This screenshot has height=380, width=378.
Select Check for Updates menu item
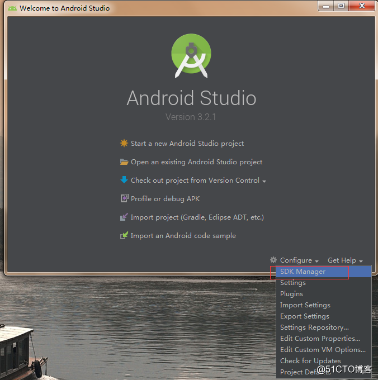click(x=324, y=360)
